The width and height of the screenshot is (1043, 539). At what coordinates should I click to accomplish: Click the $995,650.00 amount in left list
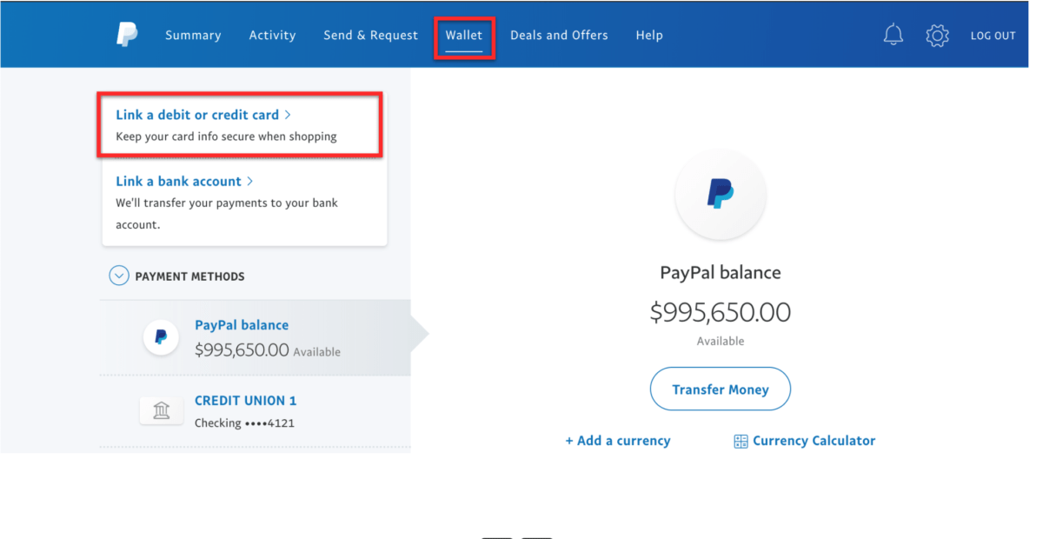242,349
